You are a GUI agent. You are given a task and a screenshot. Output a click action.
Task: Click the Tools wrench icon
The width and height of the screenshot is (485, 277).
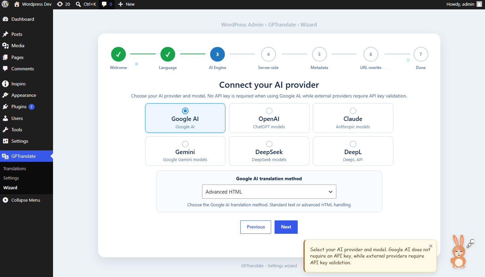5,130
